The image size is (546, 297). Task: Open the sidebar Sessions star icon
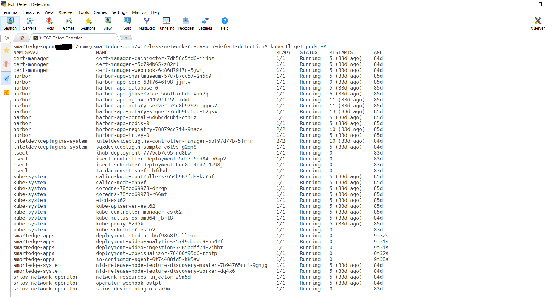point(6,50)
